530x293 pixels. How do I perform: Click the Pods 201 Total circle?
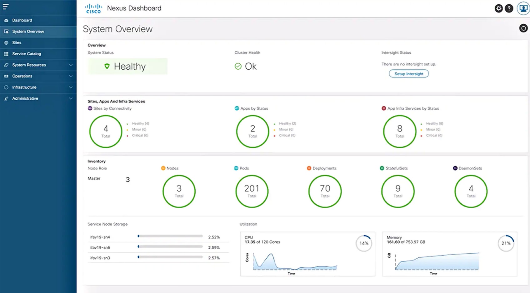point(252,191)
